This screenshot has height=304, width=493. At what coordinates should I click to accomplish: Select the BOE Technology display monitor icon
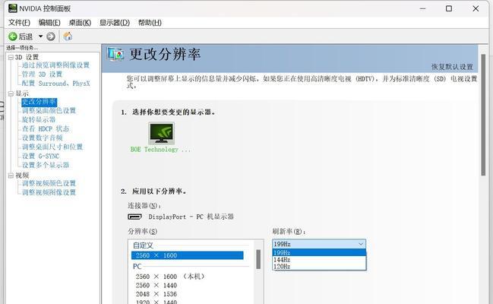[161, 134]
